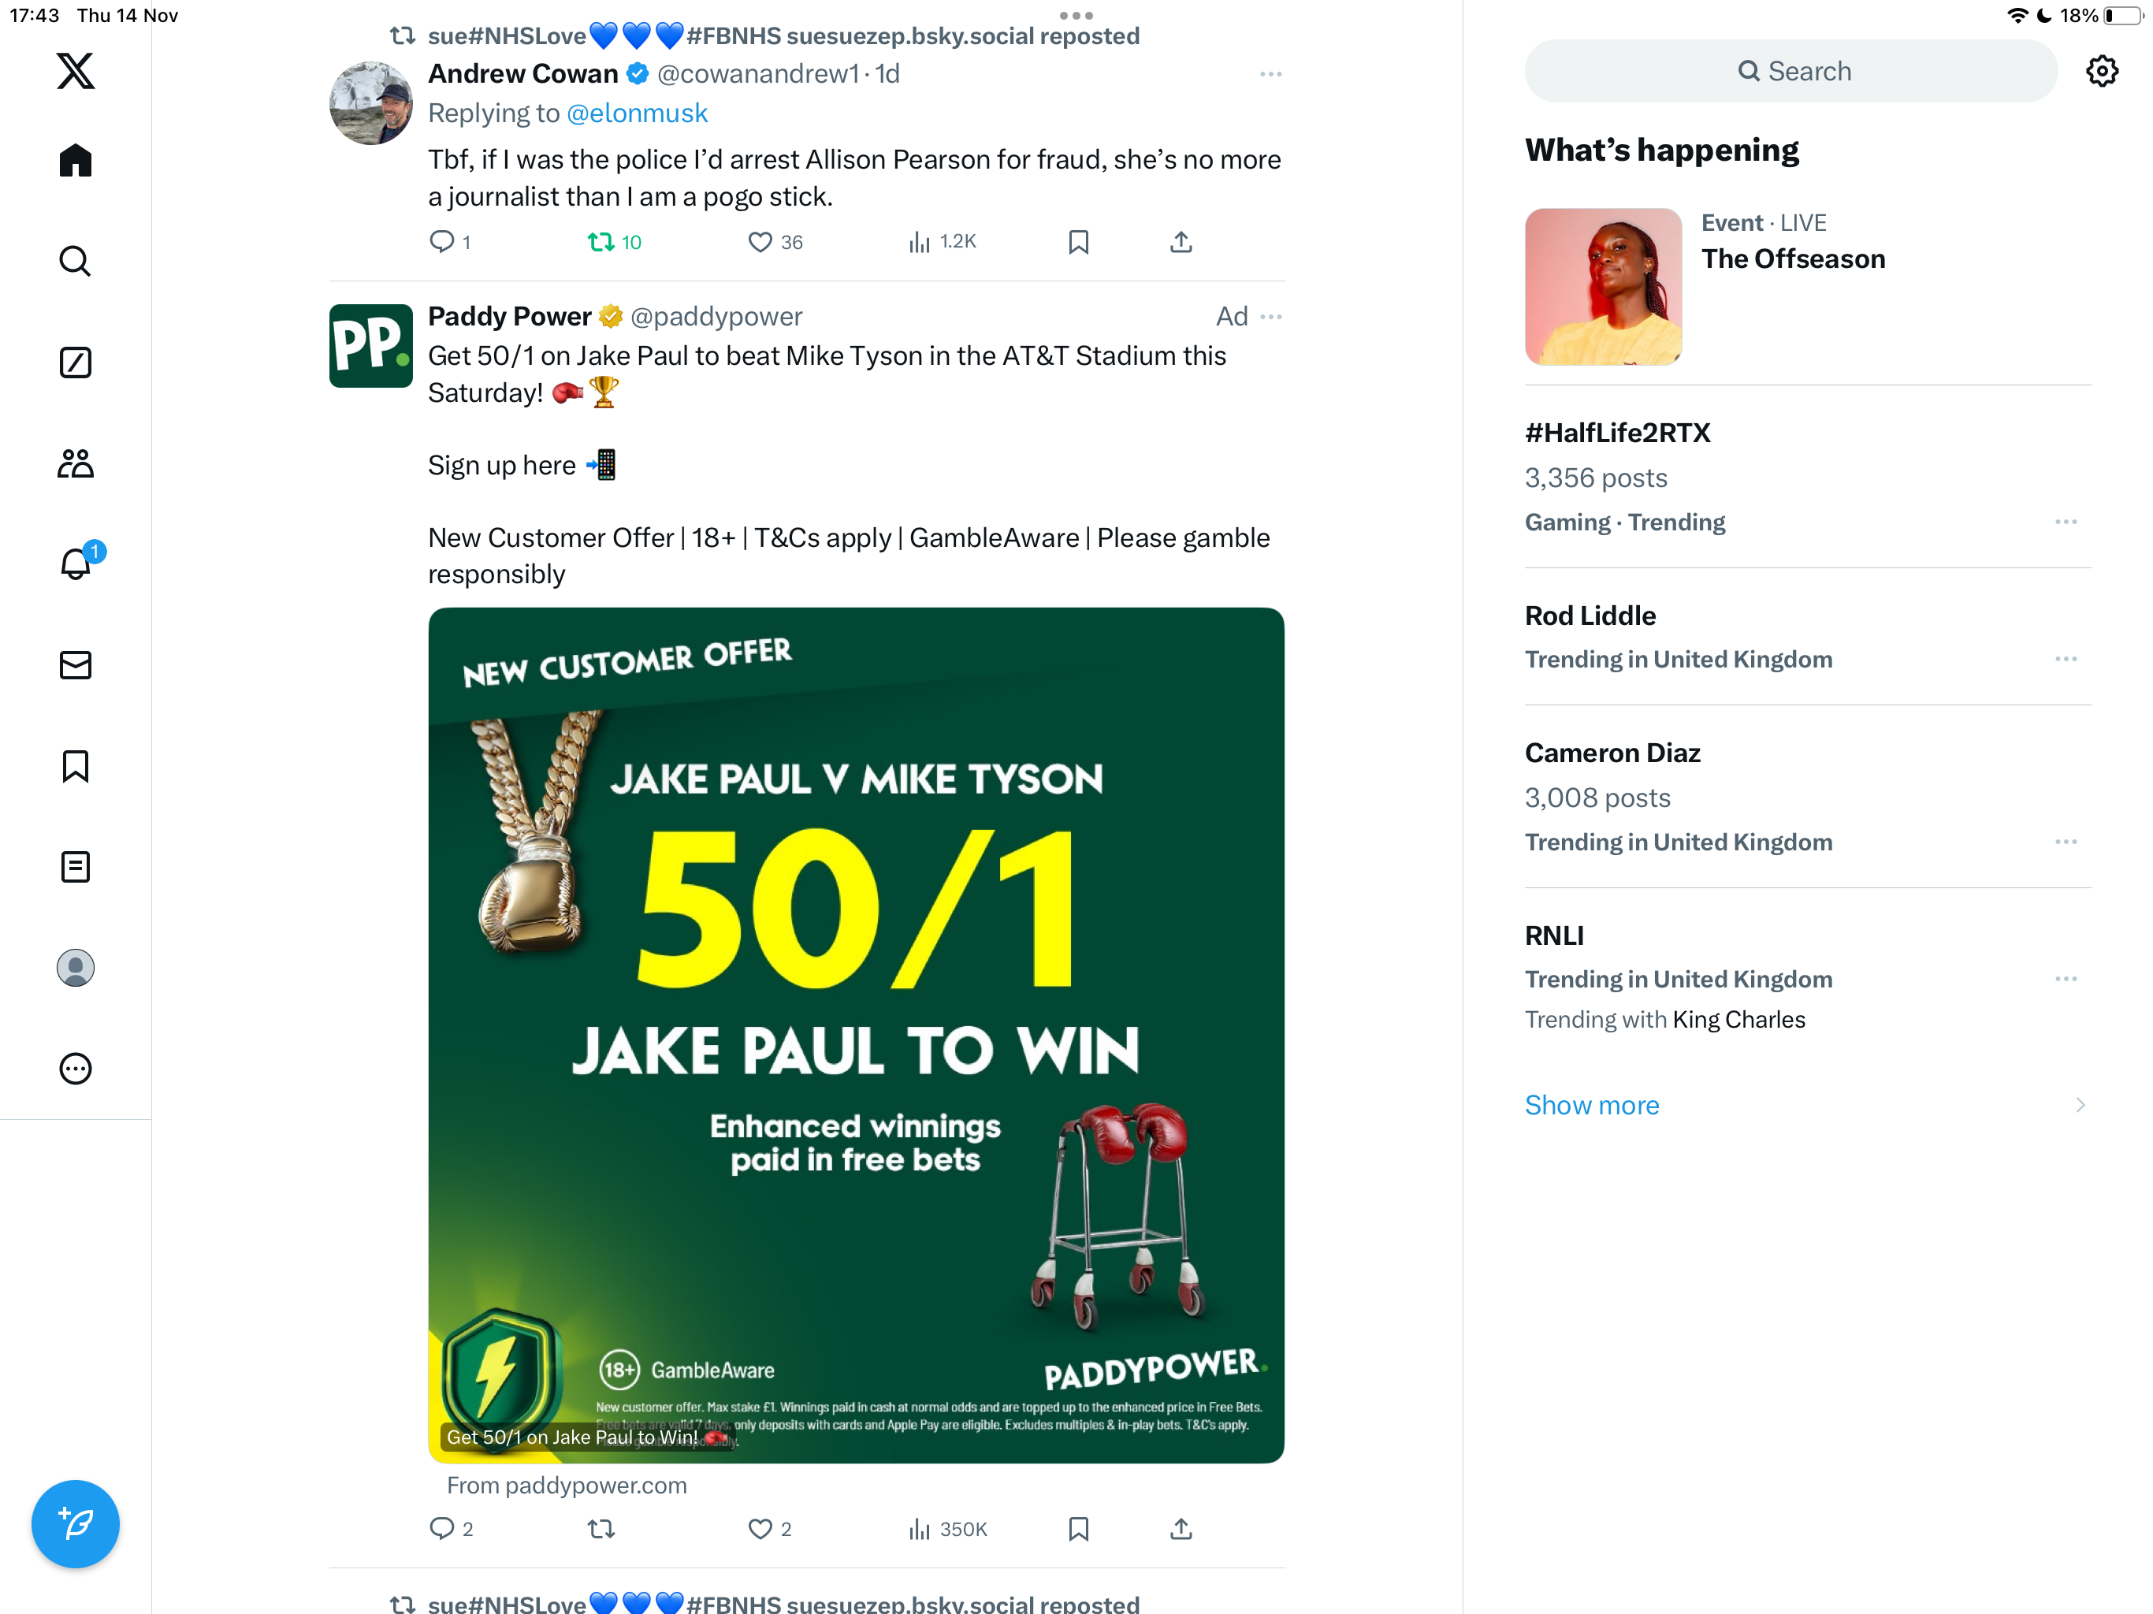Open Communities people icon in sidebar
This screenshot has height=1614, width=2153.
click(75, 463)
